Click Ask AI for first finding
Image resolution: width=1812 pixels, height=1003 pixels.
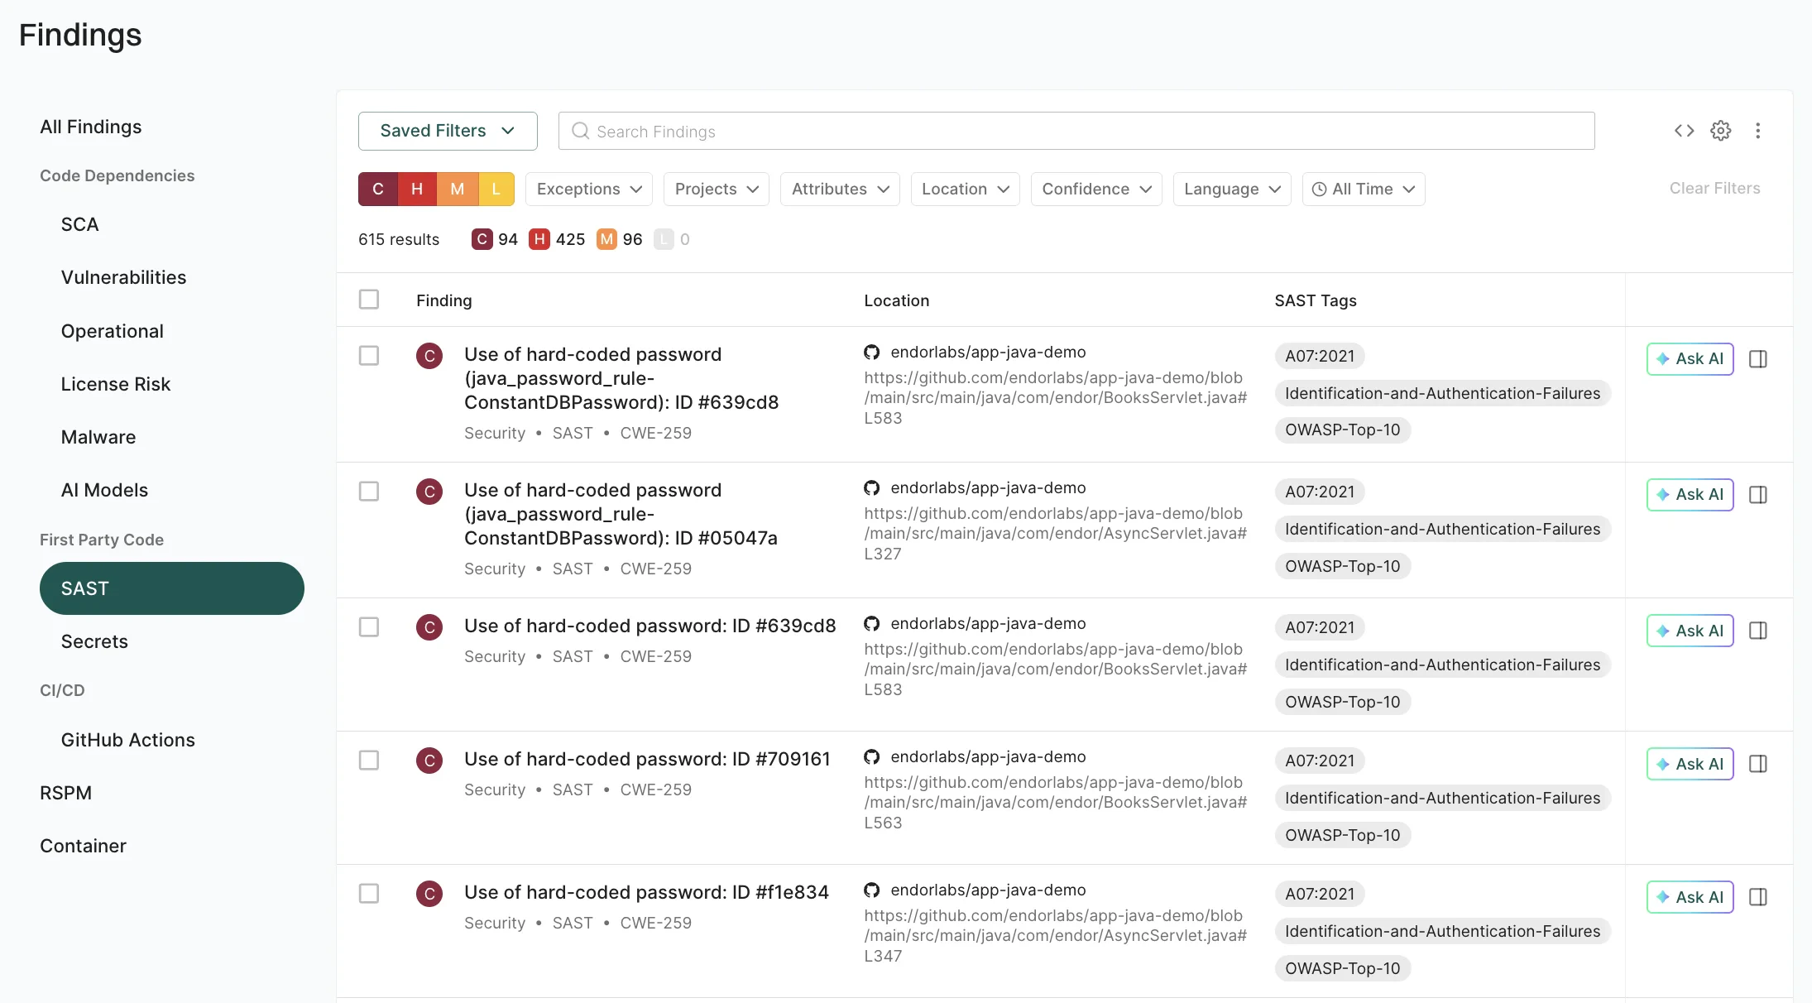coord(1690,359)
